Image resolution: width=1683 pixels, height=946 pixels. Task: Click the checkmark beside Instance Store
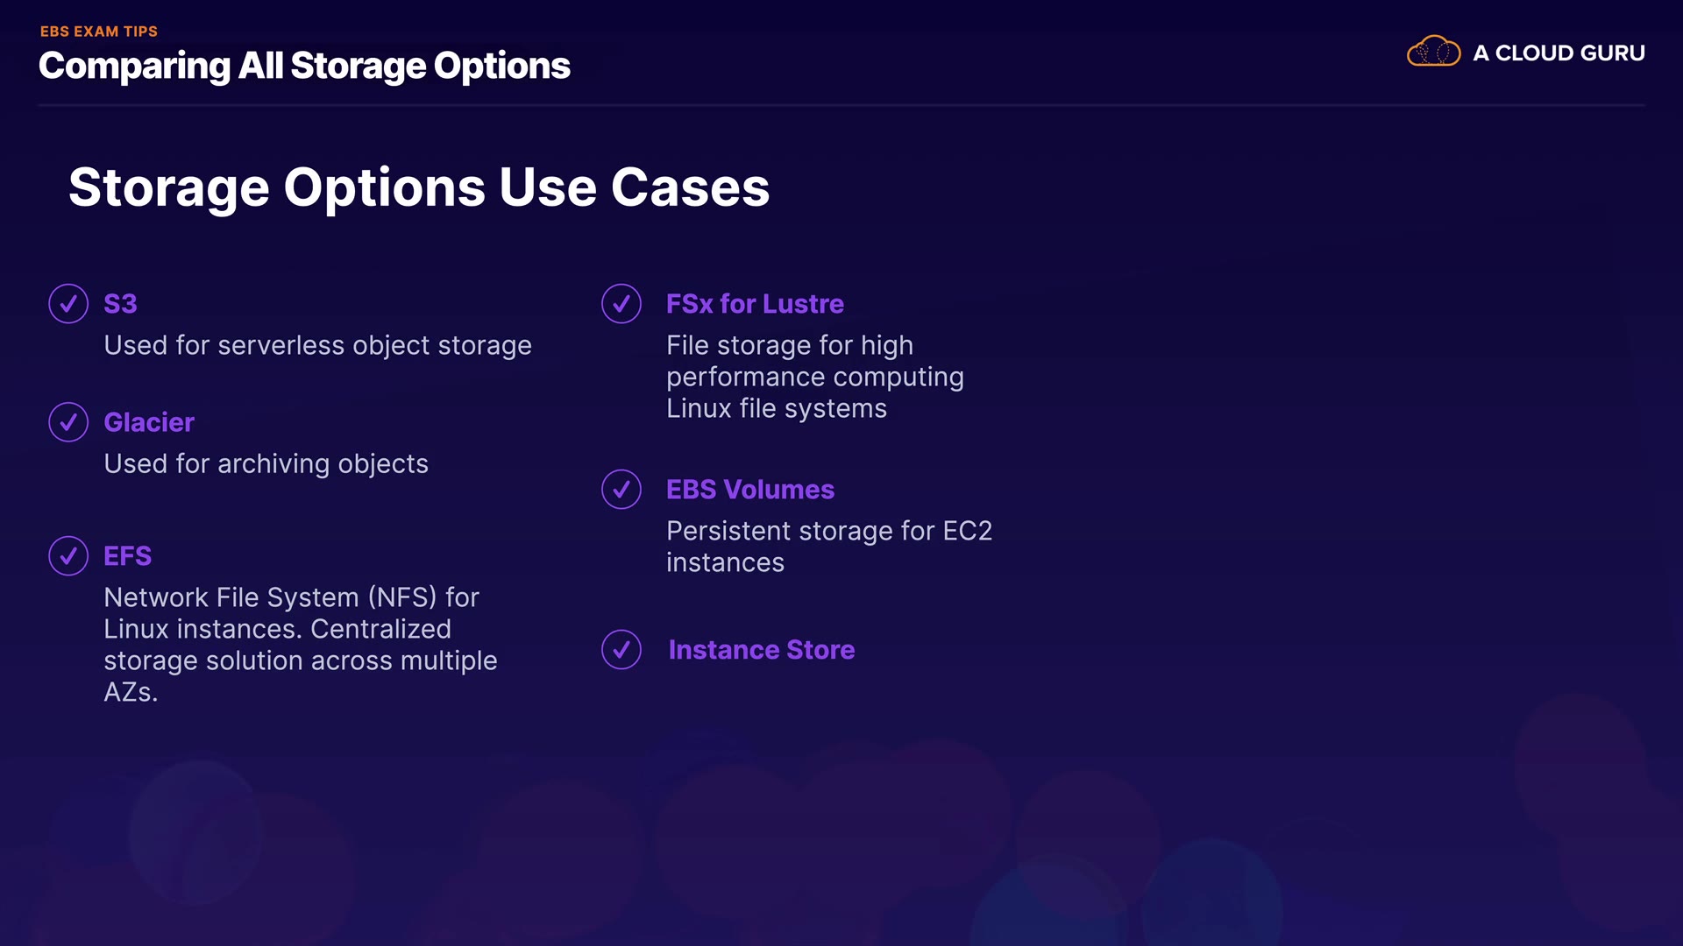(x=621, y=650)
